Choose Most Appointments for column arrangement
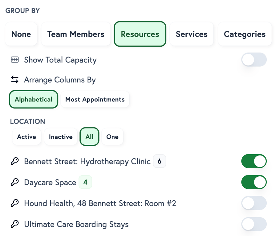The height and width of the screenshot is (236, 275). 95,99
